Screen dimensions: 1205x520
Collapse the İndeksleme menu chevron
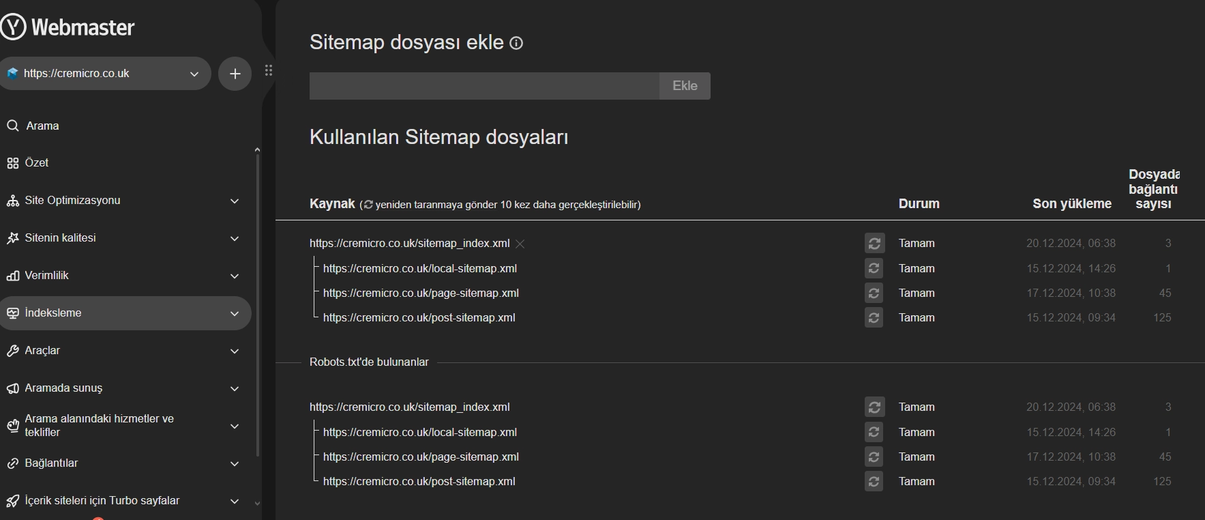tap(235, 314)
